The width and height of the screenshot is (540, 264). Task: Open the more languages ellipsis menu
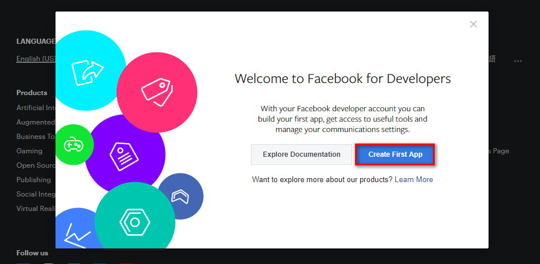point(518,61)
